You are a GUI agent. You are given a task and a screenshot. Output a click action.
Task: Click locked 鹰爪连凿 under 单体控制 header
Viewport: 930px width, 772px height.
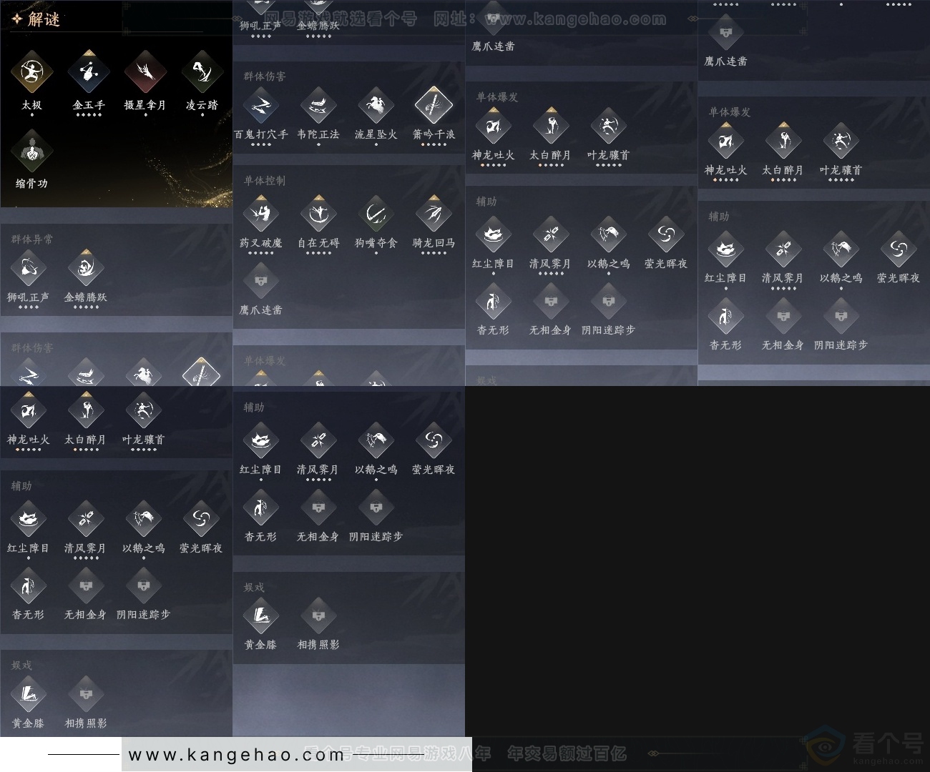click(x=261, y=280)
